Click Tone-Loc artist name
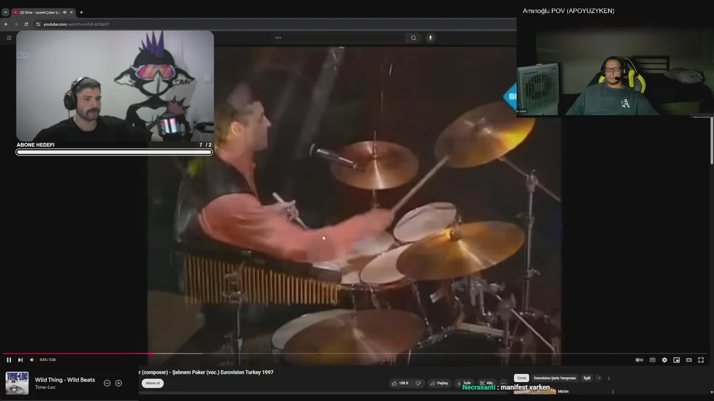 [45, 387]
